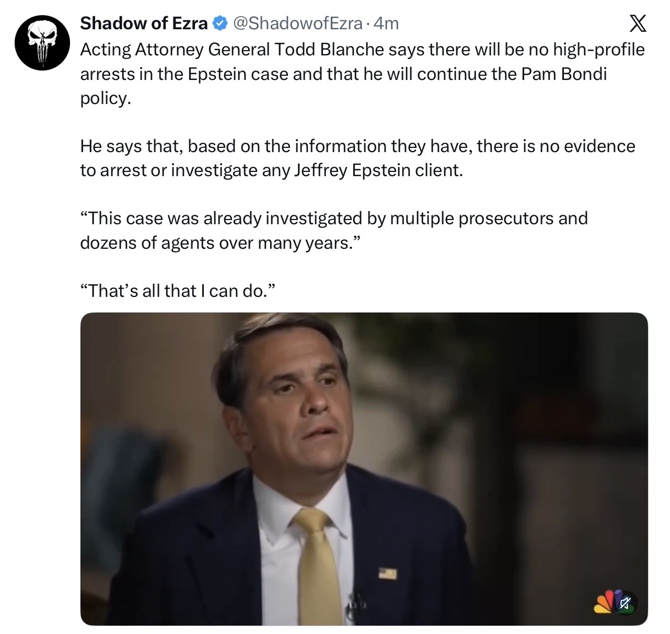Open the 4m post timestamp

(386, 24)
